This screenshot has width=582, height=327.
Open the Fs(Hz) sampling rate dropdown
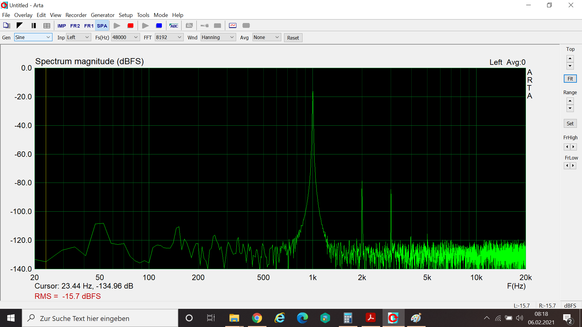[125, 37]
